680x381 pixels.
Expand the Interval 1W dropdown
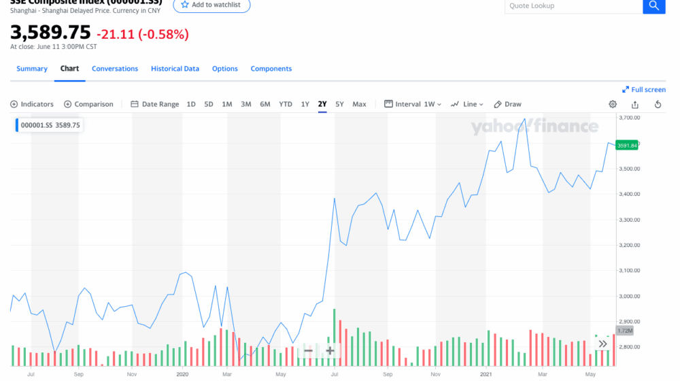point(413,104)
